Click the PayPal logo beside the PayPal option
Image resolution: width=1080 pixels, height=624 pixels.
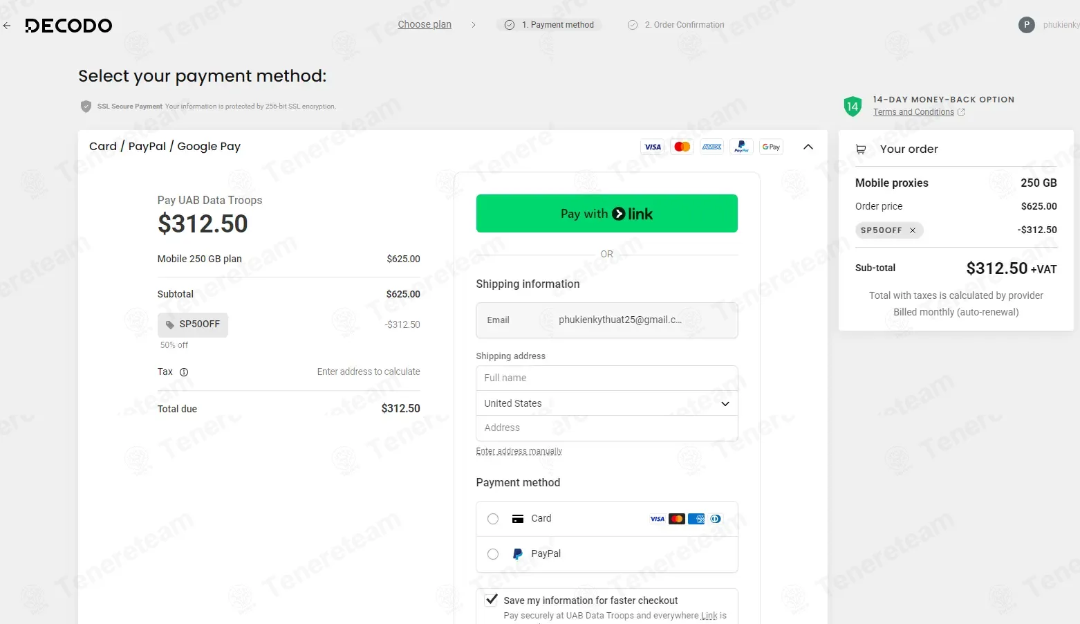coord(517,554)
